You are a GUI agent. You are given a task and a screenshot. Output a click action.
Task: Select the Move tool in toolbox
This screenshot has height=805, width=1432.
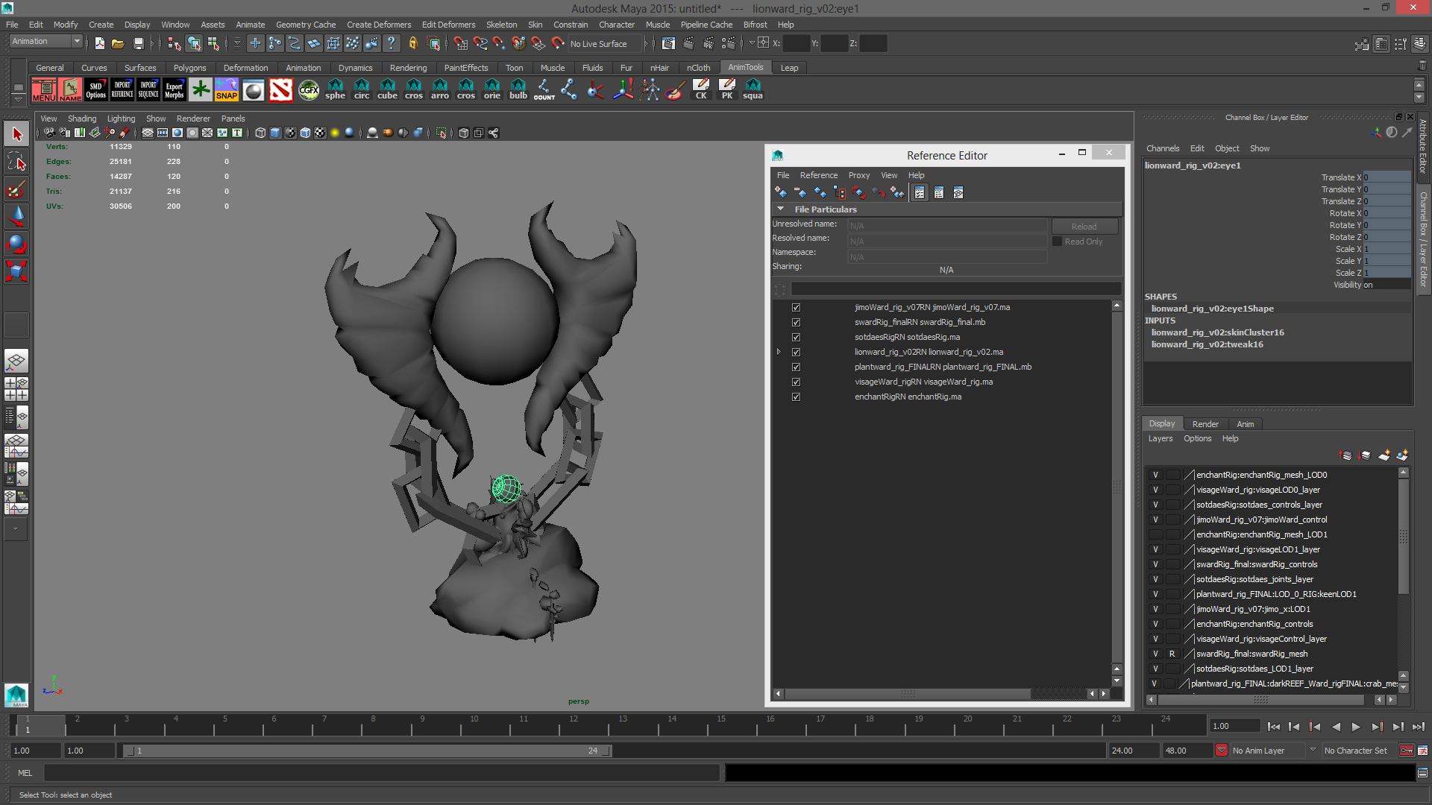pyautogui.click(x=16, y=217)
